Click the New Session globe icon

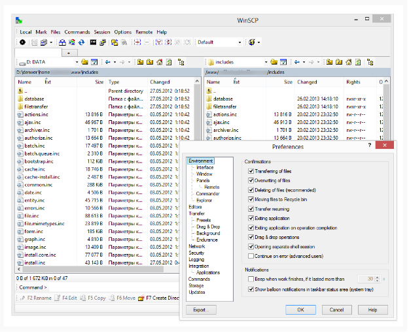point(252,42)
